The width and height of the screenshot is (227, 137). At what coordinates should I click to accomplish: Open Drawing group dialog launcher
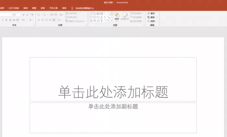[x=144, y=25]
